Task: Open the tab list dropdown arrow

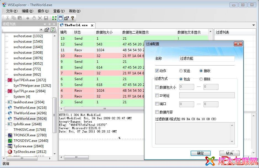Action: [253, 25]
